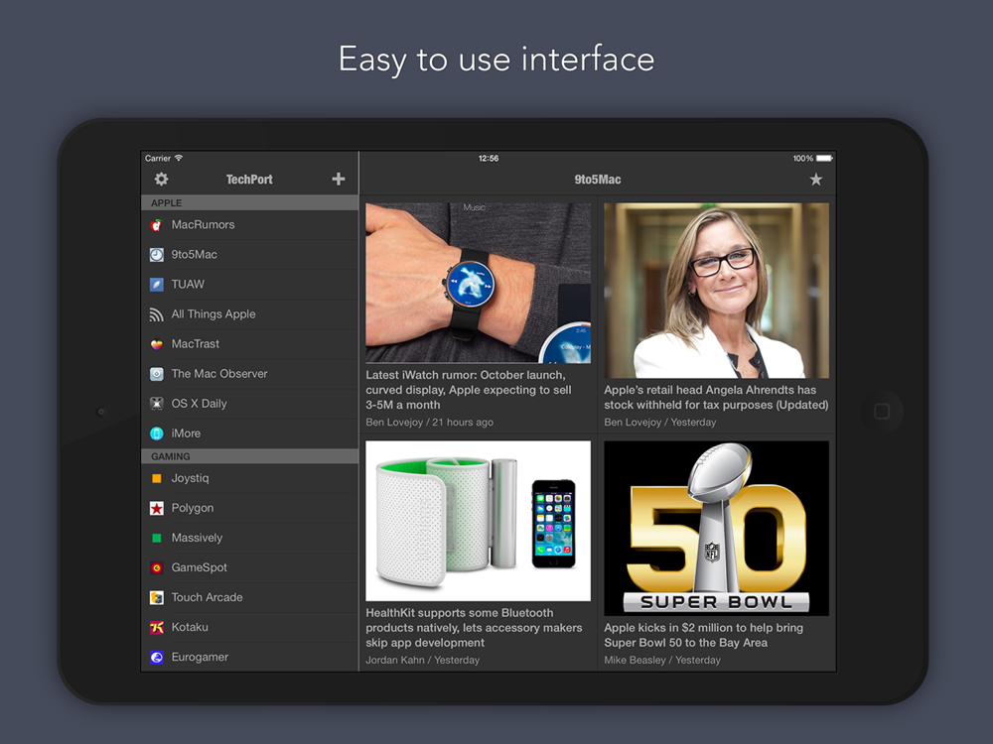Tap the 100% battery percentage text
The image size is (993, 744).
(x=803, y=158)
